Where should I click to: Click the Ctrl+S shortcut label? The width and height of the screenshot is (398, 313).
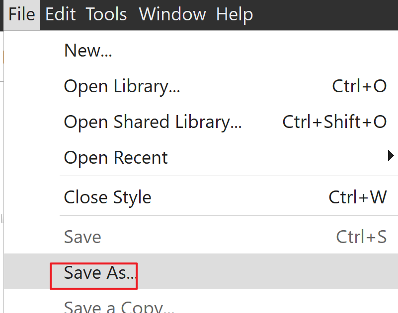[361, 237]
